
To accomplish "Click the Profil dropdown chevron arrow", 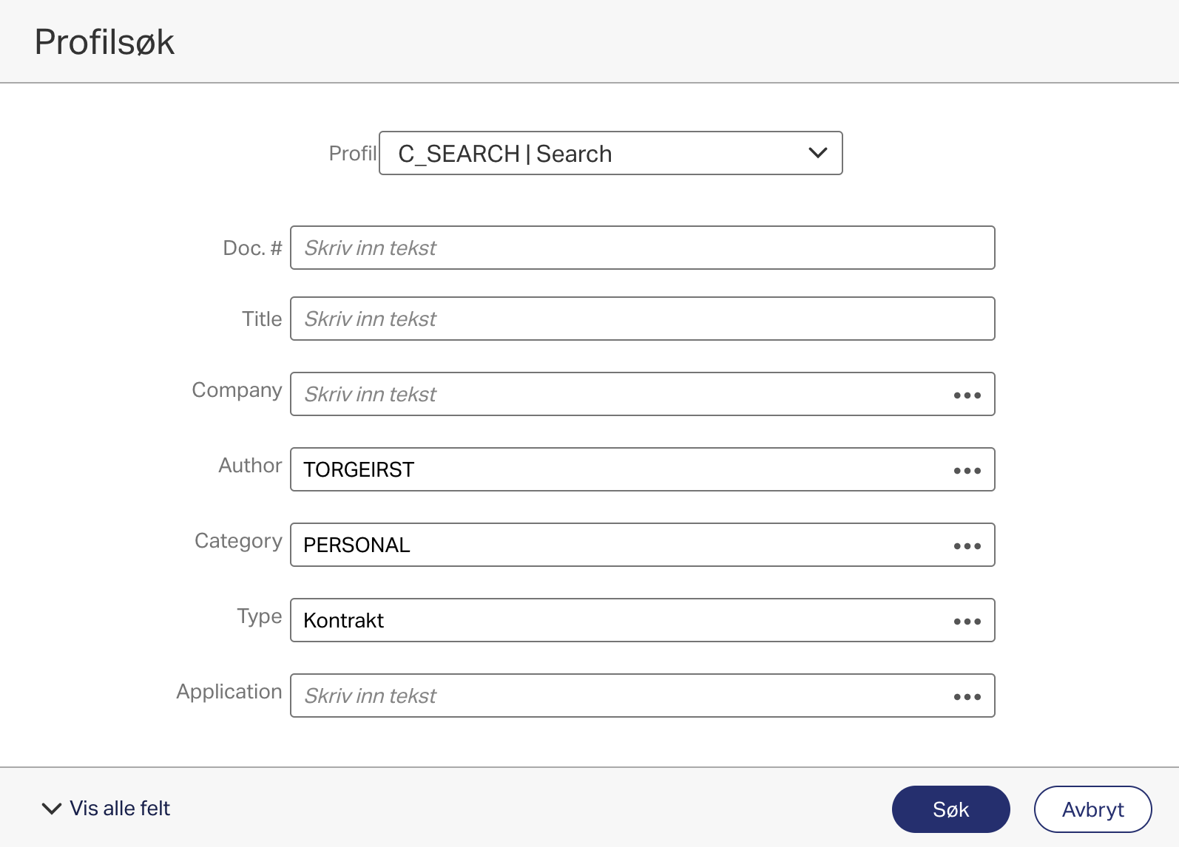I will (x=817, y=153).
